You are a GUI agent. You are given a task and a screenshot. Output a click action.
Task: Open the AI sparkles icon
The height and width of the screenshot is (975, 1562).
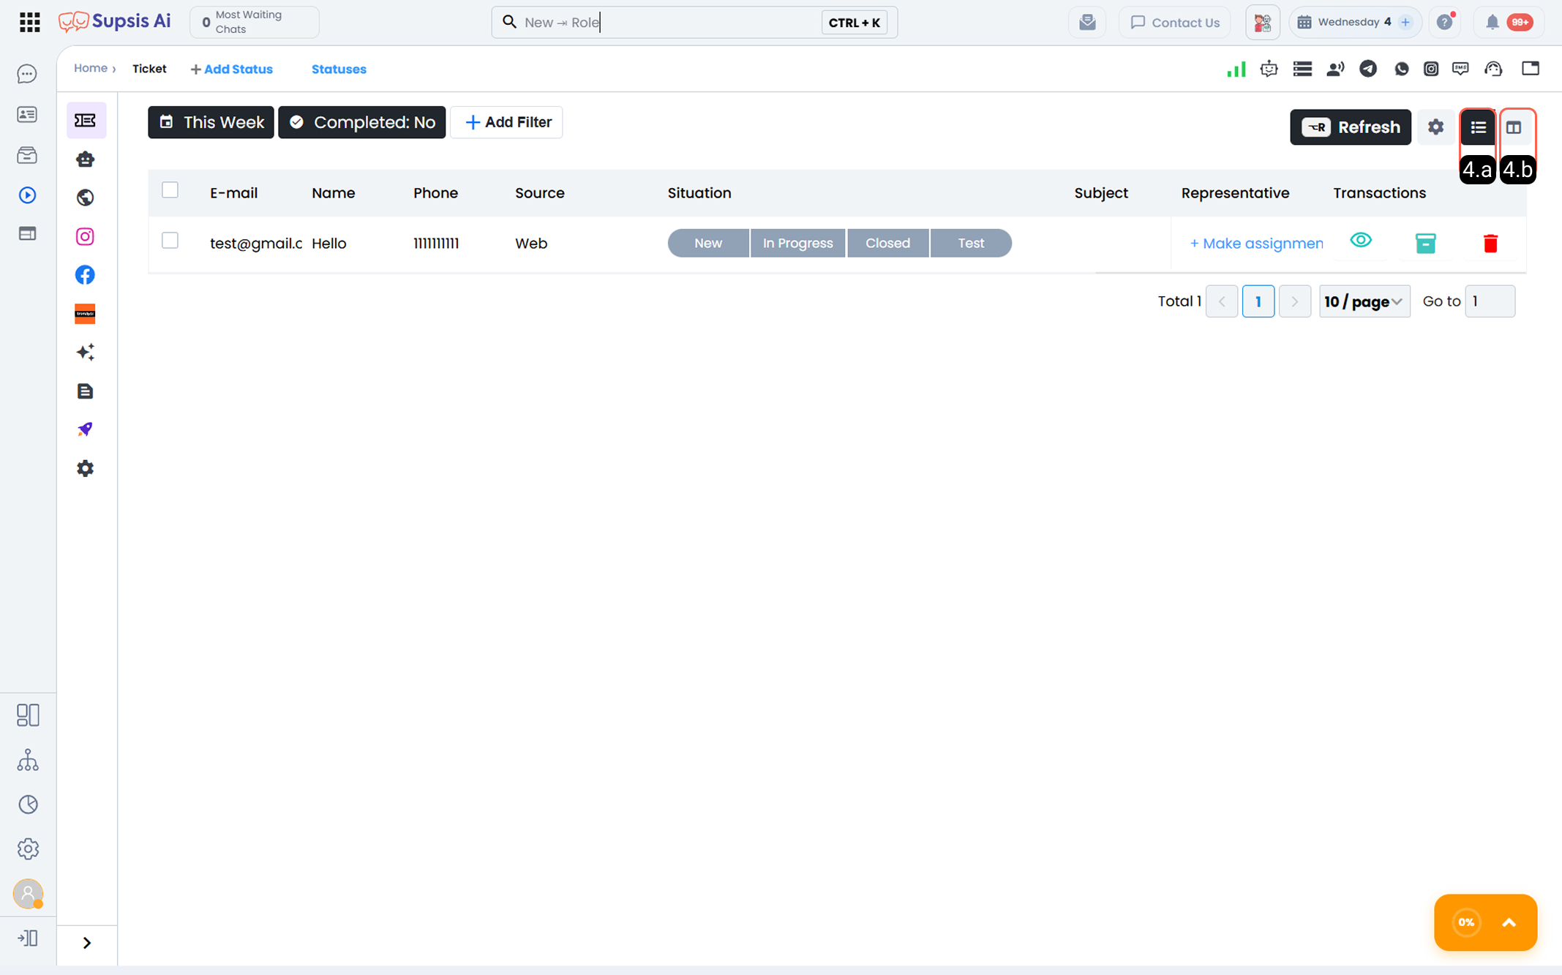[x=86, y=353]
